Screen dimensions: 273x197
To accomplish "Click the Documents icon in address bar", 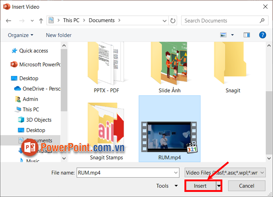I will pos(51,20).
